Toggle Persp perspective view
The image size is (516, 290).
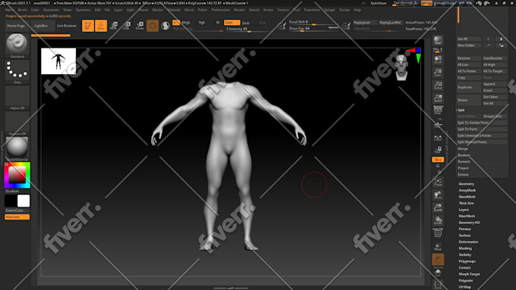tap(438, 110)
